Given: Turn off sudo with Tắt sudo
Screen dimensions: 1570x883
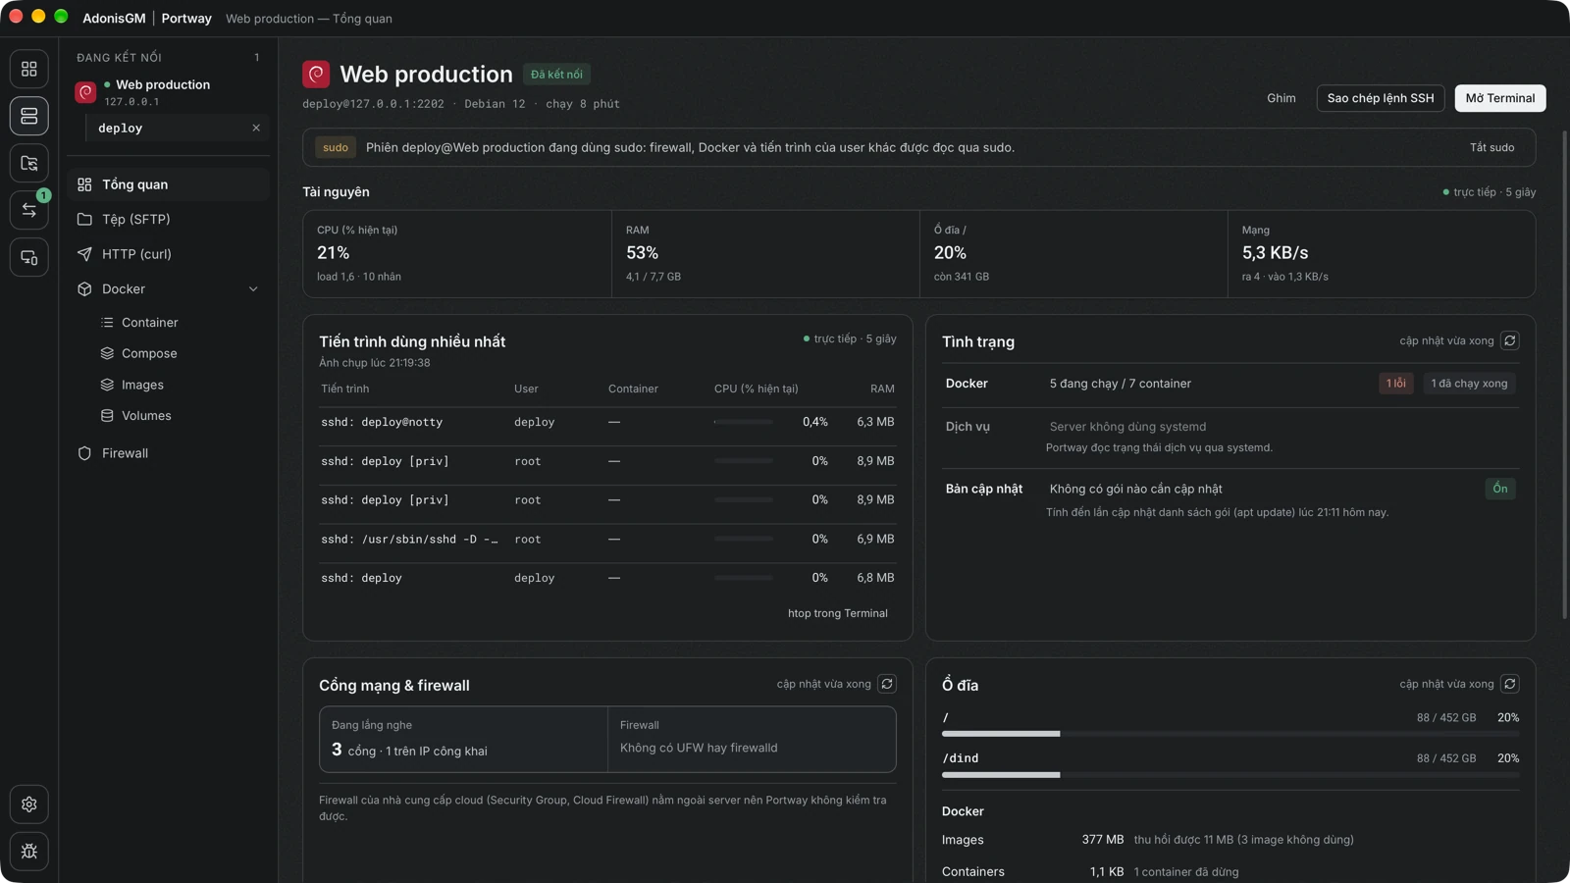Looking at the screenshot, I should (x=1491, y=148).
